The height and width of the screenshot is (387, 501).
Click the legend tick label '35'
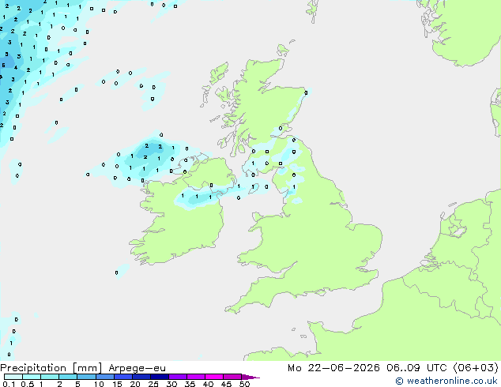point(190,384)
